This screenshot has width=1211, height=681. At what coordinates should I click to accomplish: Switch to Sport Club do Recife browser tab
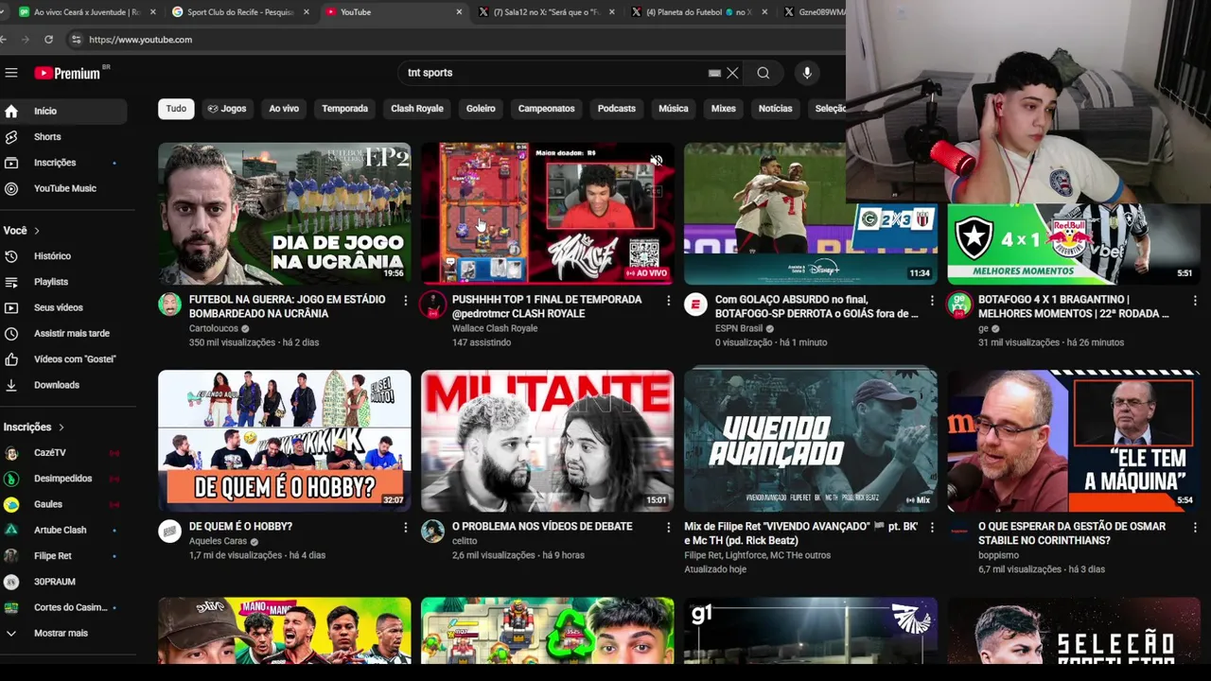click(x=240, y=12)
